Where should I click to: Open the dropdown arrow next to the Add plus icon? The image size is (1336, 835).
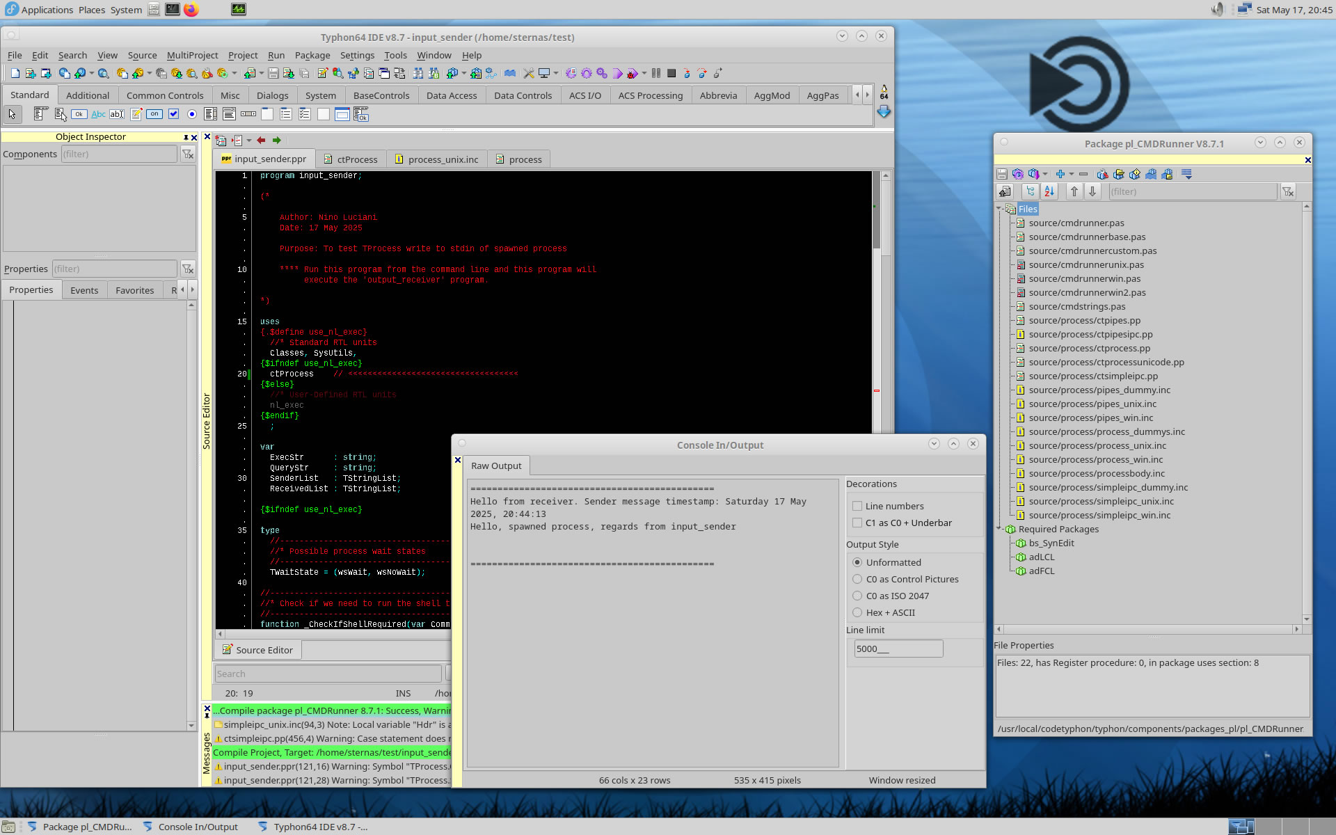point(1072,174)
